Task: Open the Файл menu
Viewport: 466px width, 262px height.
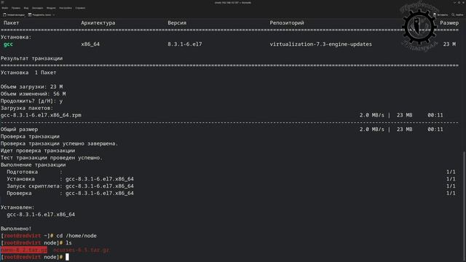Action: pos(5,8)
